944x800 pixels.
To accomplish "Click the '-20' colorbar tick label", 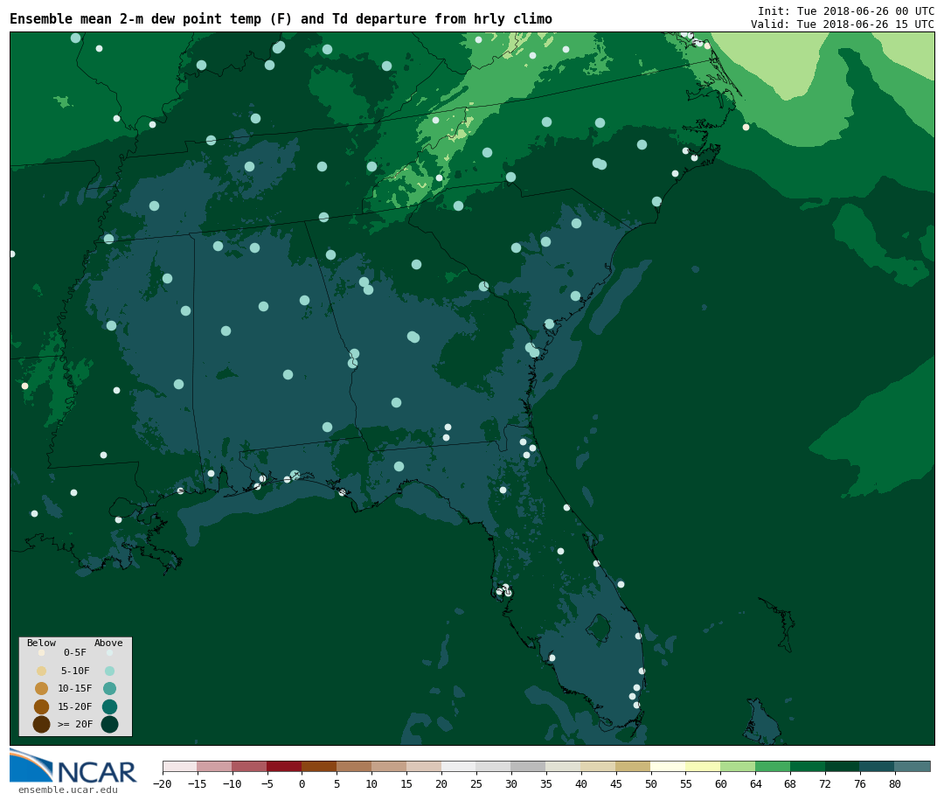I will click(163, 784).
